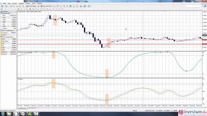Select the High row in Data Window
This screenshot has width=207, height=116.
click(8, 22)
